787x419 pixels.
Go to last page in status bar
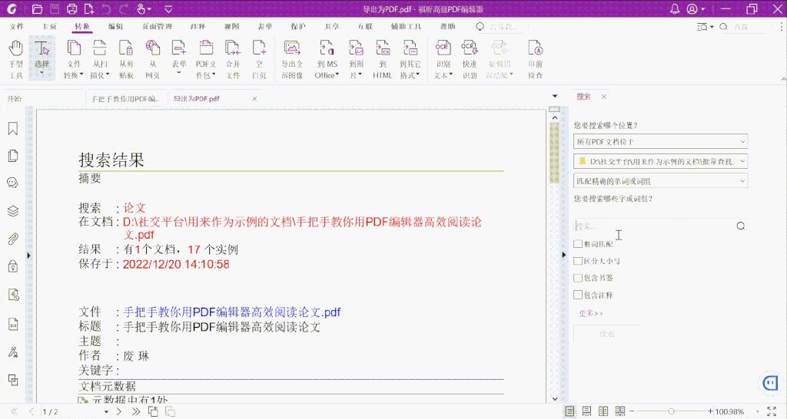(x=135, y=411)
